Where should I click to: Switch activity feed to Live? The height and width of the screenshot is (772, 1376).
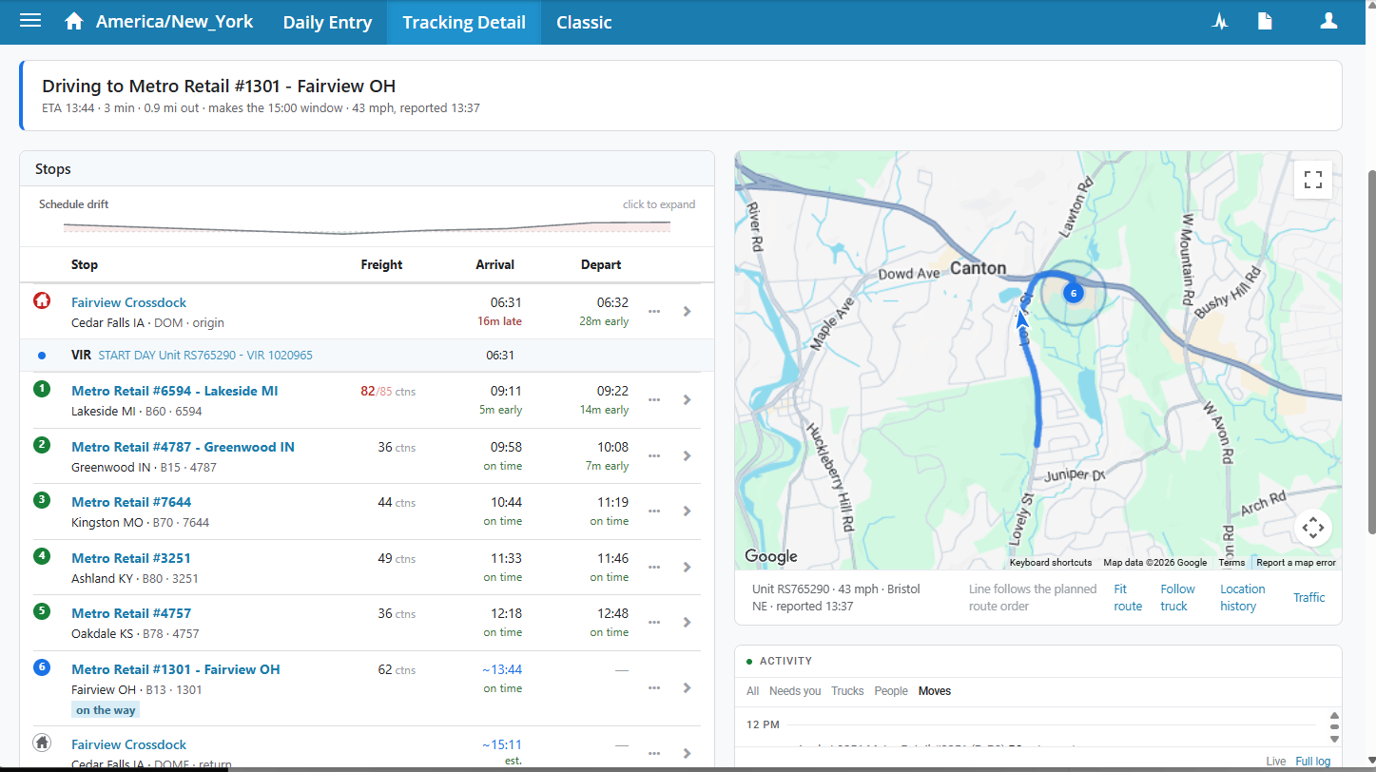pos(1276,762)
